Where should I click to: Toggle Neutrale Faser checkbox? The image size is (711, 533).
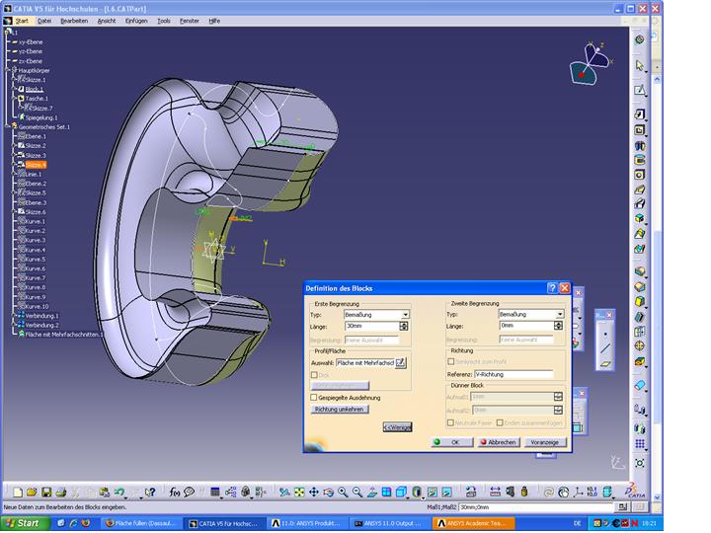[450, 422]
